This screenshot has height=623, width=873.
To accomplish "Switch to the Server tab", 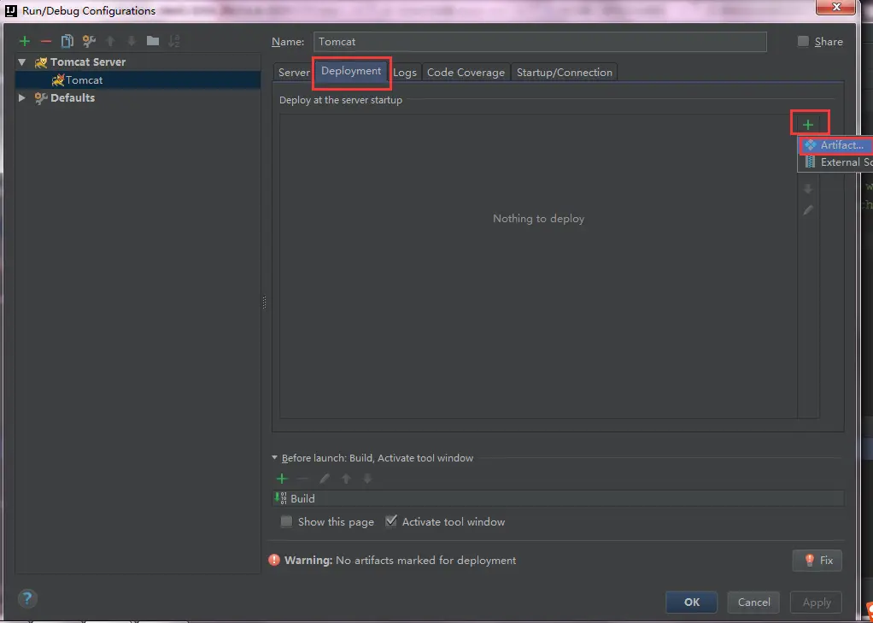I will (293, 72).
